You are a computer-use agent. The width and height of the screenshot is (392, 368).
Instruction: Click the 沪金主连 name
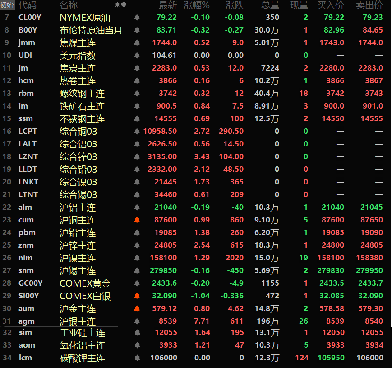(78, 309)
